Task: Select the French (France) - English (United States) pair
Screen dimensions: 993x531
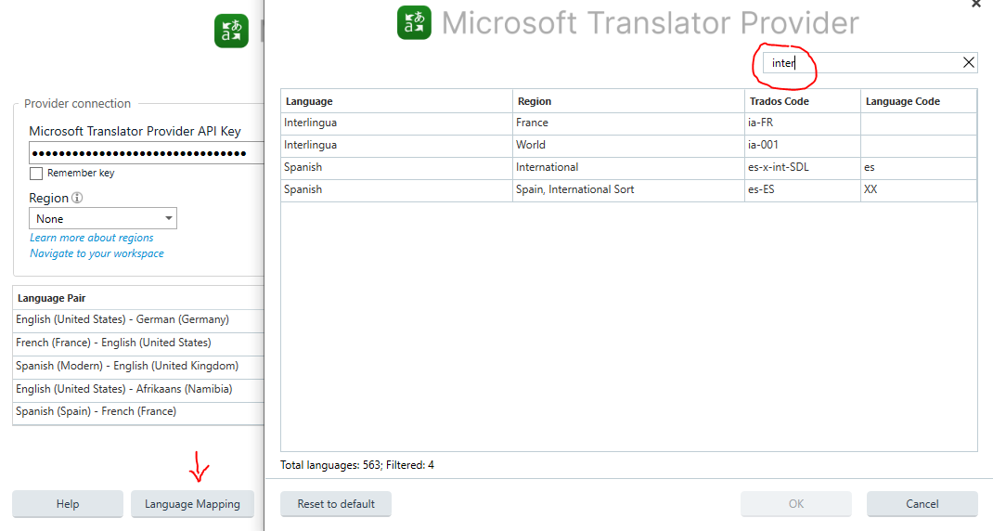Action: coord(138,343)
